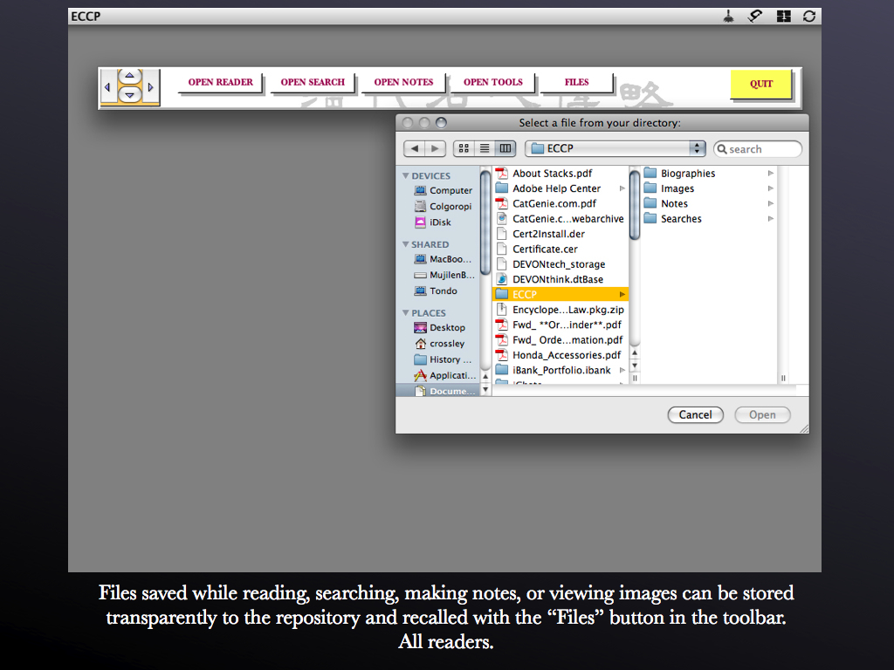Collapse the DEVICES section
894x670 pixels.
[x=405, y=175]
